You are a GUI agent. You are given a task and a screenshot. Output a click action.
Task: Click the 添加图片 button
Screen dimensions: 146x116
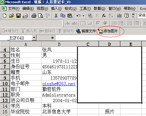tap(109, 31)
